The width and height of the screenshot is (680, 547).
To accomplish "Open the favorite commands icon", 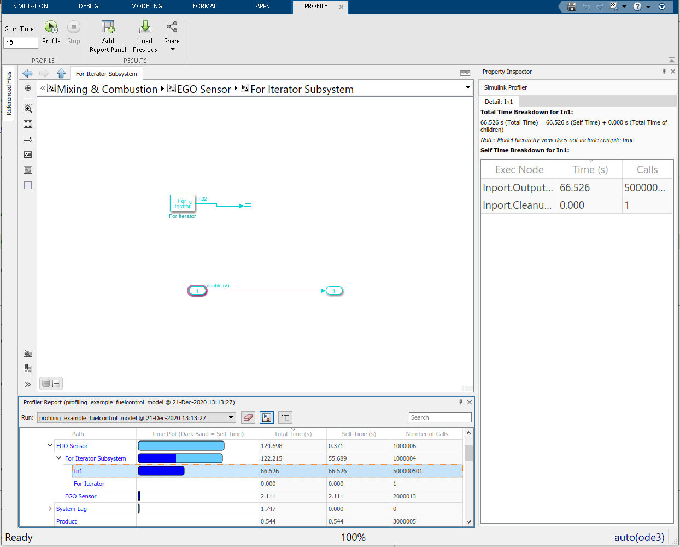I will [x=614, y=7].
